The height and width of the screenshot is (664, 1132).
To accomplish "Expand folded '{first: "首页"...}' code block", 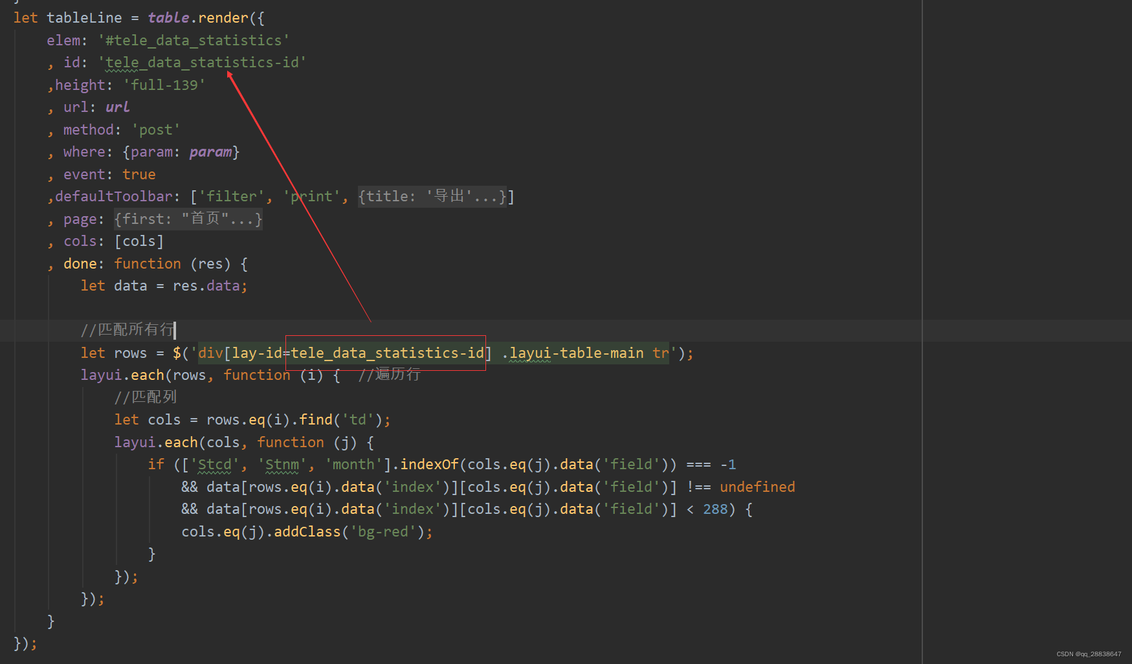I will [188, 219].
